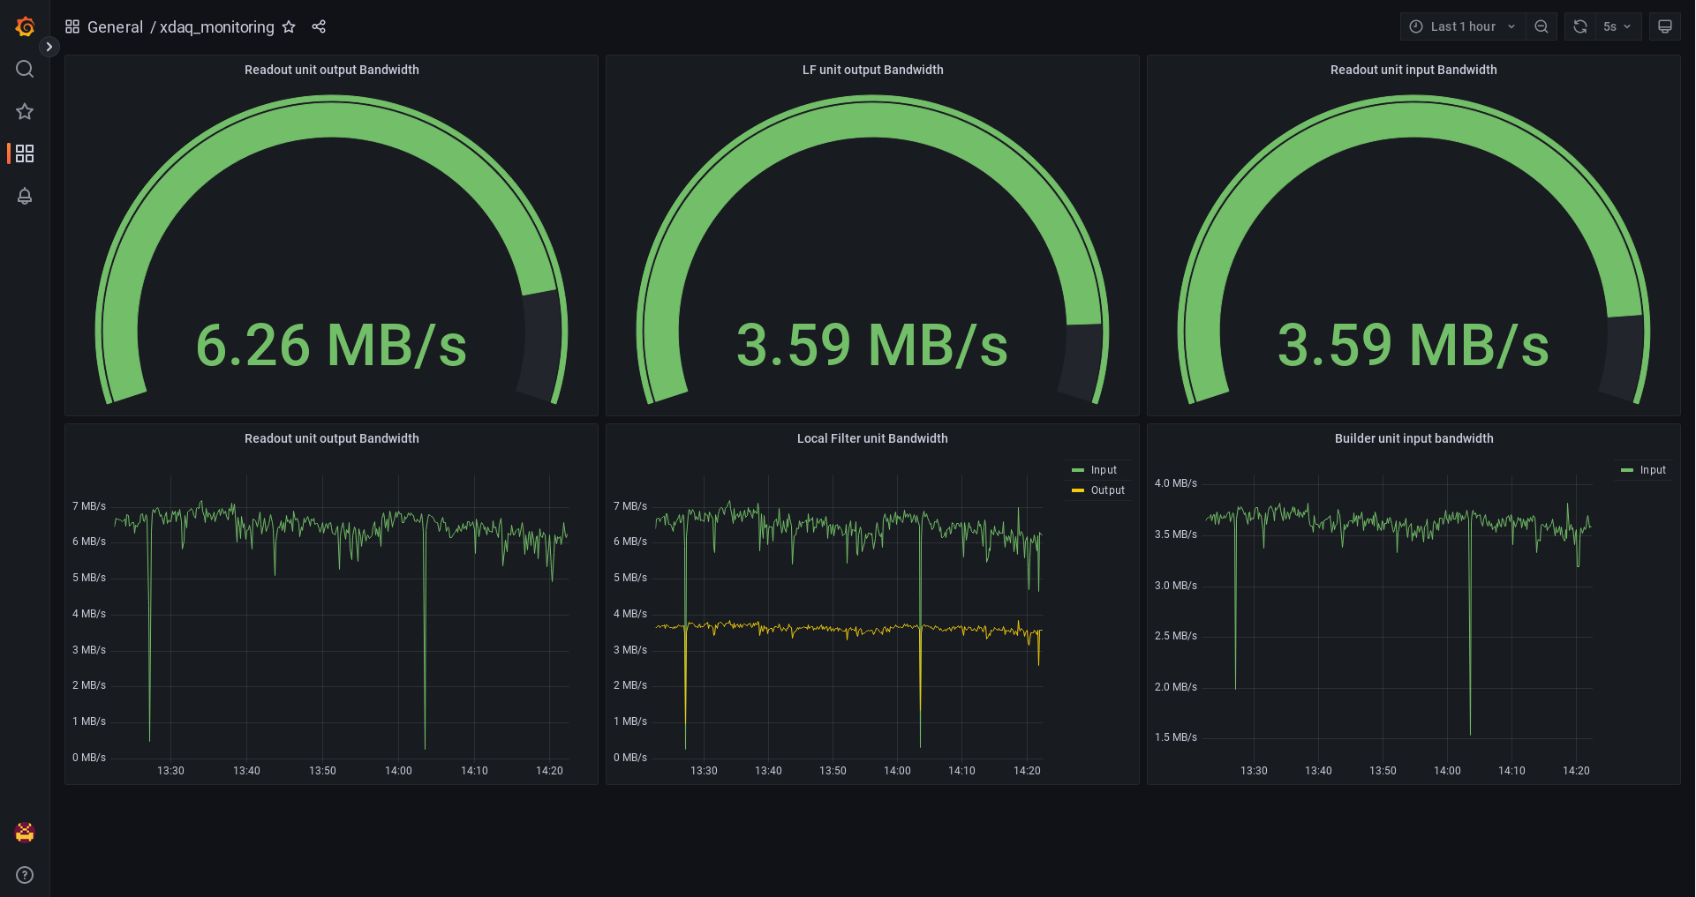Click the Share dashboard icon
The height and width of the screenshot is (897, 1696).
tap(319, 26)
